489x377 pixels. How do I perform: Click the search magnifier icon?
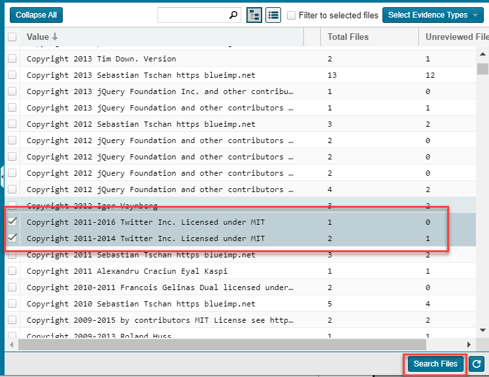pyautogui.click(x=233, y=15)
